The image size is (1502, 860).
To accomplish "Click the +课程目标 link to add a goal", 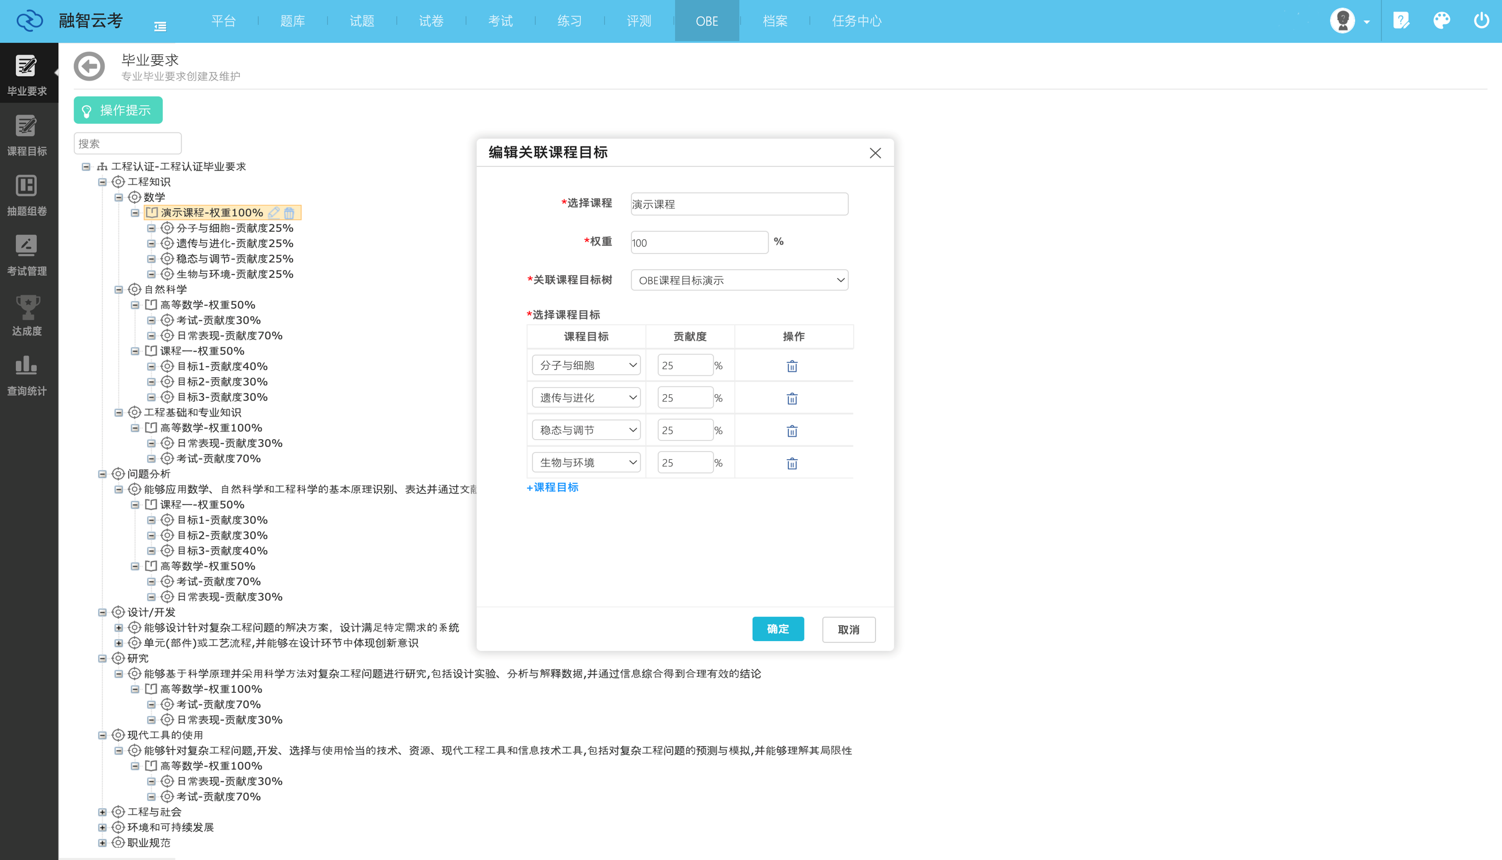I will (x=552, y=487).
